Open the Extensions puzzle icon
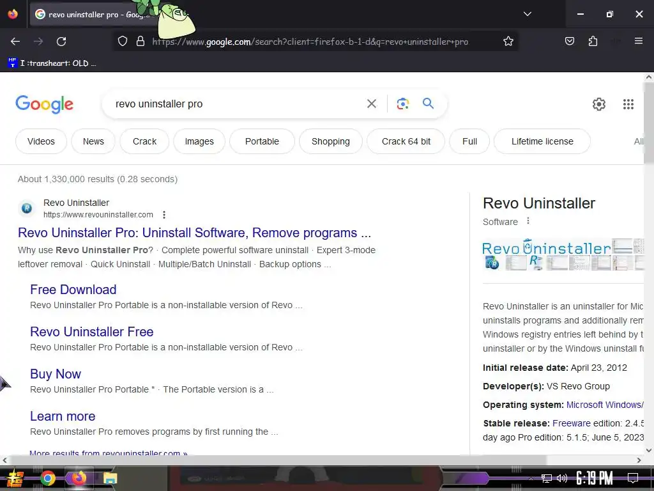 (x=593, y=41)
